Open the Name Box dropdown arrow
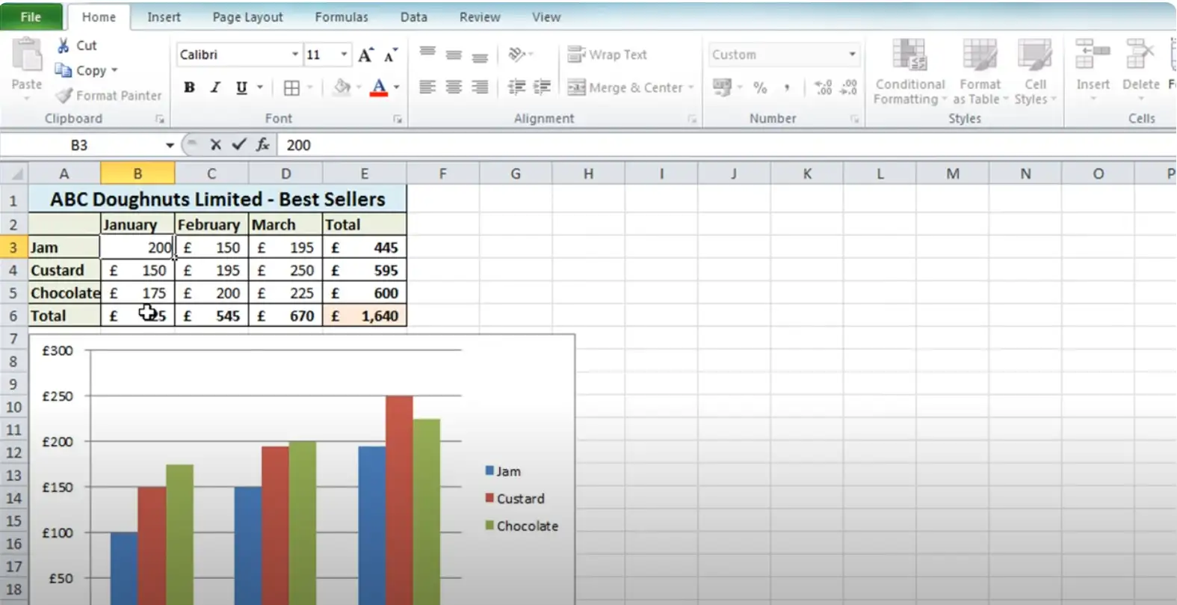1177x605 pixels. click(x=170, y=145)
